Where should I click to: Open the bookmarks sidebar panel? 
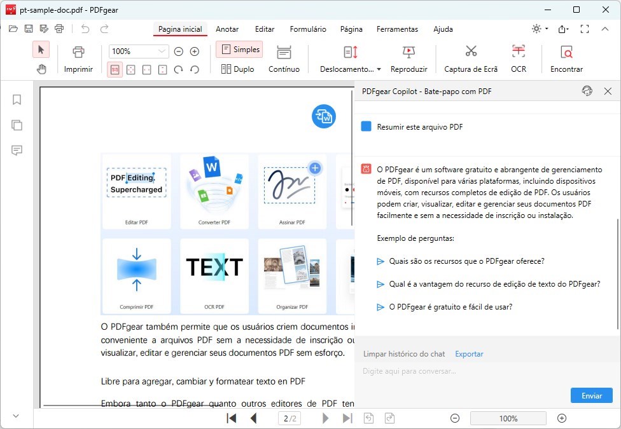tap(17, 99)
